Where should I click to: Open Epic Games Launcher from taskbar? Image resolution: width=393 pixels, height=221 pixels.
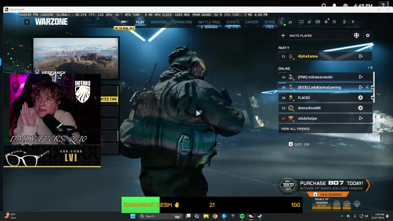(233, 216)
